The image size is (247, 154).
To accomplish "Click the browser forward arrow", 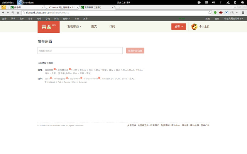I will (x=8, y=13).
